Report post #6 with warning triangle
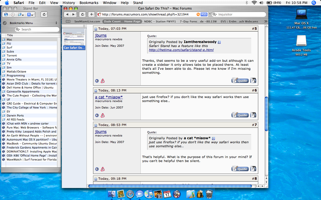 coord(103,115)
